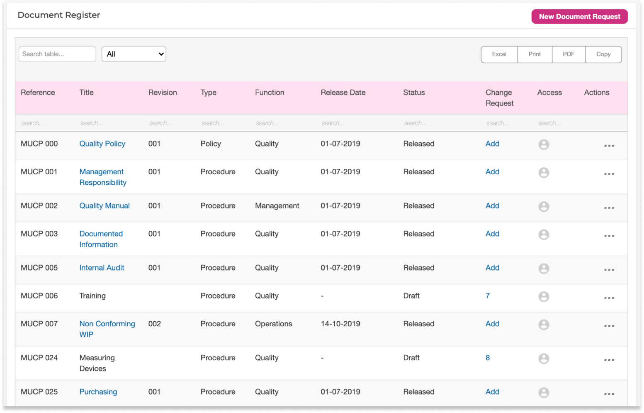Open Non Conforming WIP link

(107, 329)
